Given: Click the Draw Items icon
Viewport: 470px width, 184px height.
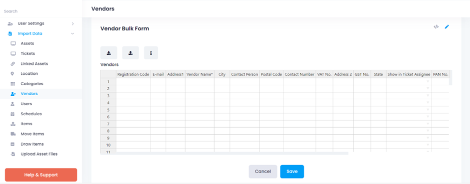Looking at the screenshot, I should click(12, 144).
